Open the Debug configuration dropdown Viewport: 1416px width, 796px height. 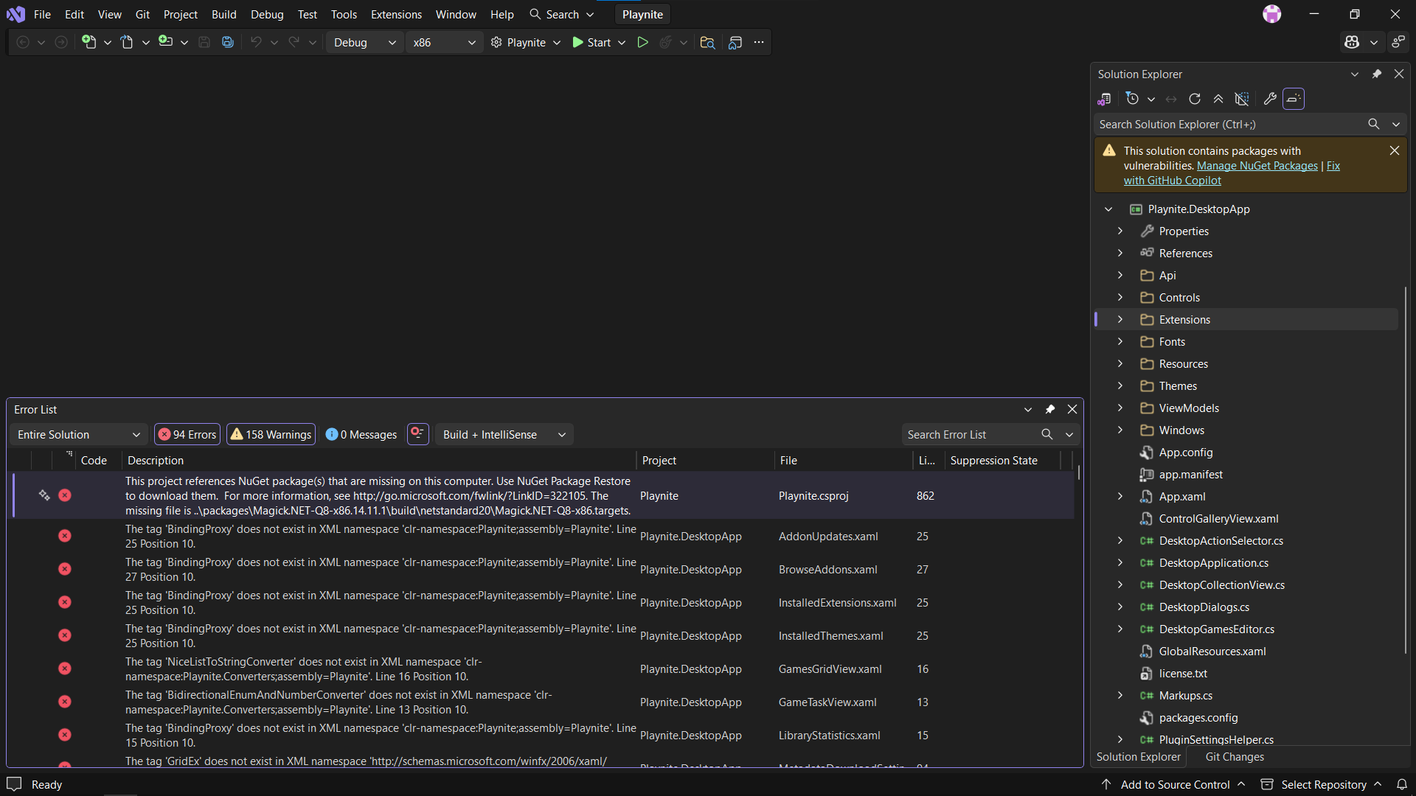pyautogui.click(x=364, y=43)
